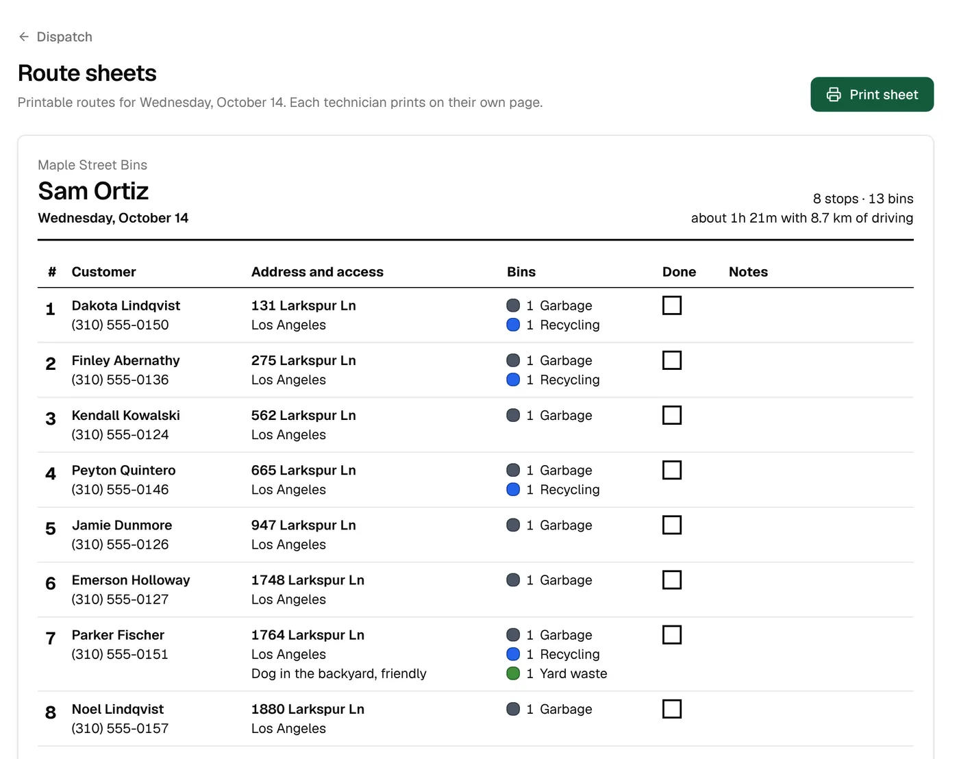Image resolution: width=959 pixels, height=759 pixels.
Task: Click the blue Recycling dot in Finley Abernathy's row
Action: tap(513, 379)
